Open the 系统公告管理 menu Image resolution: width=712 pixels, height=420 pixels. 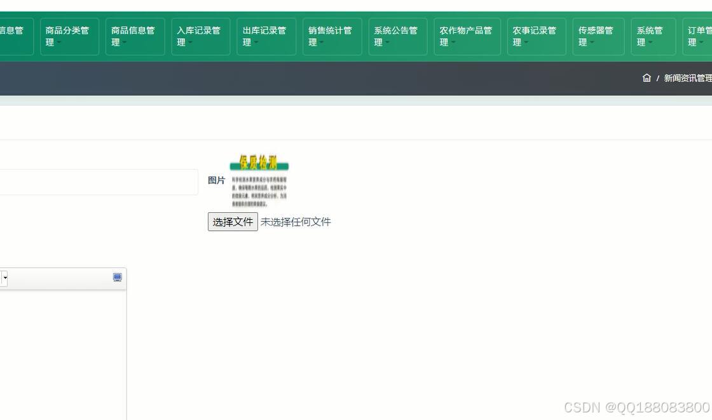[x=397, y=36]
